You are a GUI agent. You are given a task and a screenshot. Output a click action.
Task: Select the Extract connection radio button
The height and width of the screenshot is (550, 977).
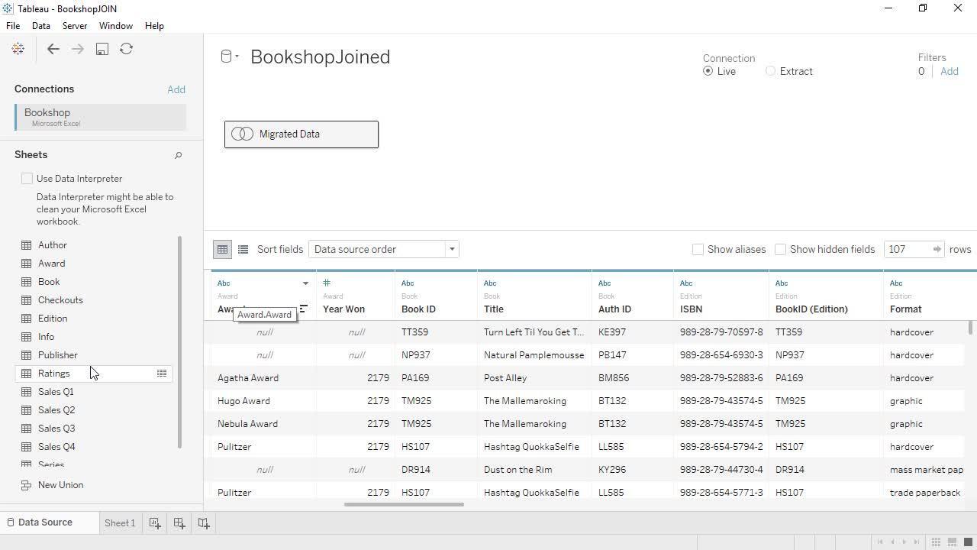(770, 71)
